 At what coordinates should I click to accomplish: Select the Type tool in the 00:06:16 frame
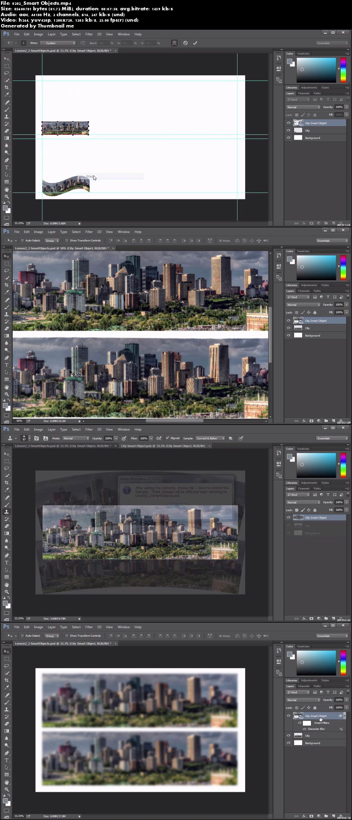[x=7, y=760]
